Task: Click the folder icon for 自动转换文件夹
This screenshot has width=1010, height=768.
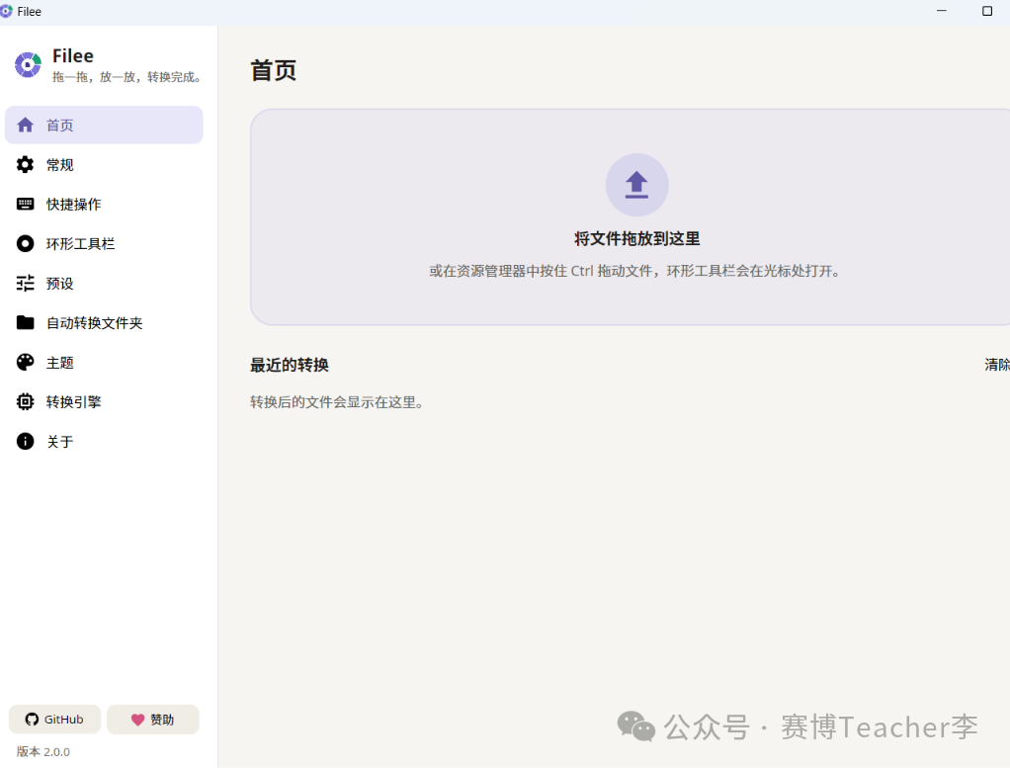Action: 25,323
